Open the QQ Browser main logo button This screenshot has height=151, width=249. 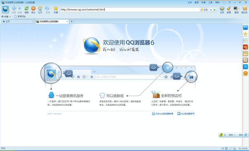click(5, 10)
